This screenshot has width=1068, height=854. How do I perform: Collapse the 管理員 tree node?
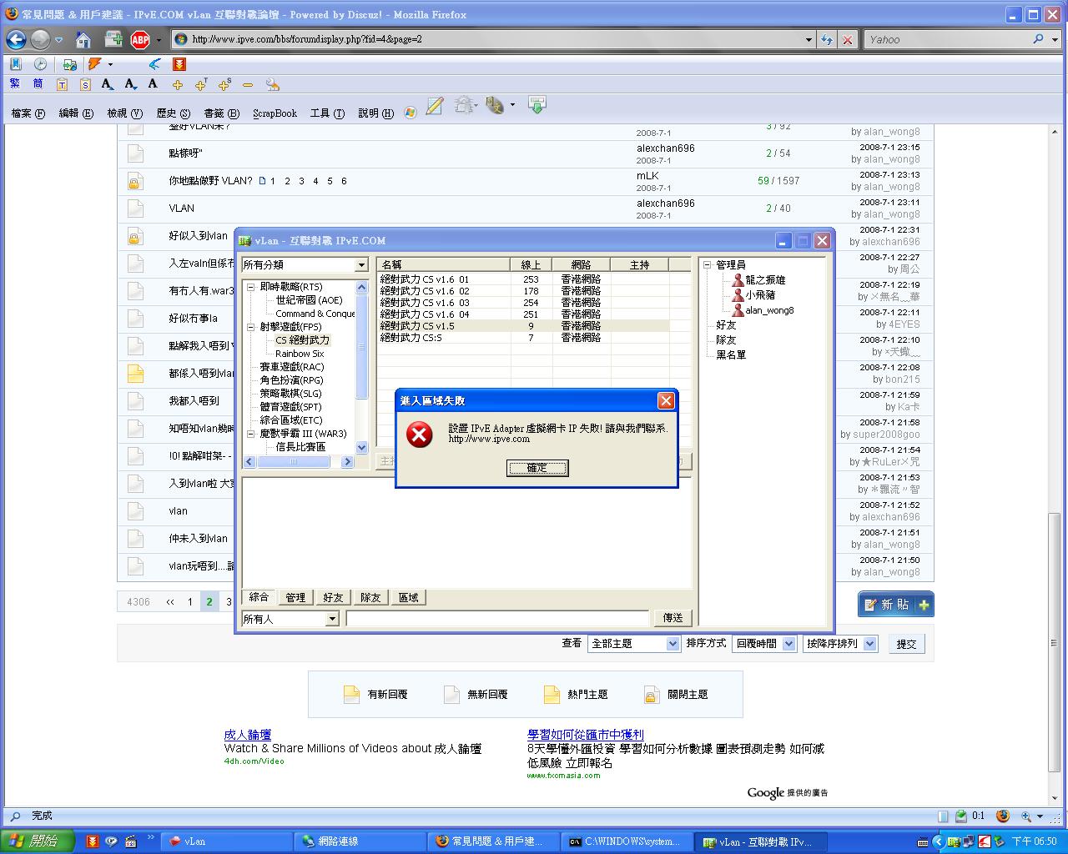[x=707, y=265]
